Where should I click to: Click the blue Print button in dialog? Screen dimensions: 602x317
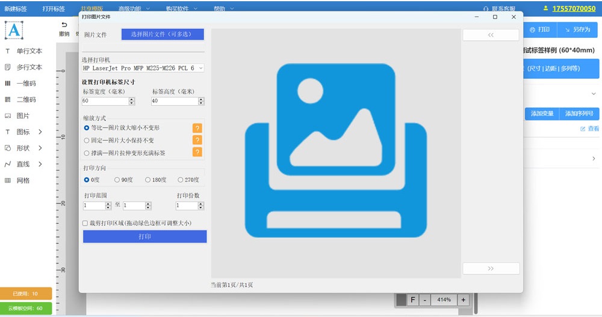144,237
